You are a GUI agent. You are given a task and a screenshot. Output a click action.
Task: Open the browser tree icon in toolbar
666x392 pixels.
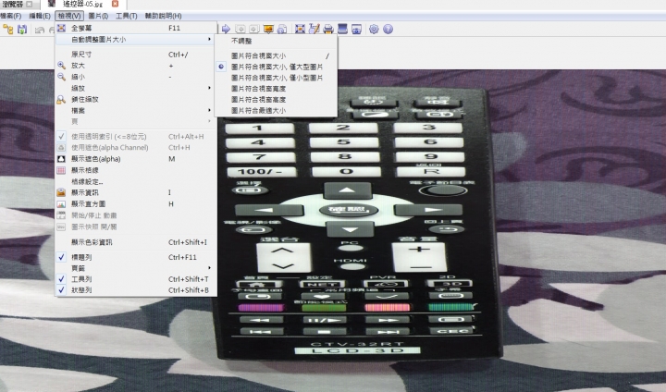(x=8, y=29)
